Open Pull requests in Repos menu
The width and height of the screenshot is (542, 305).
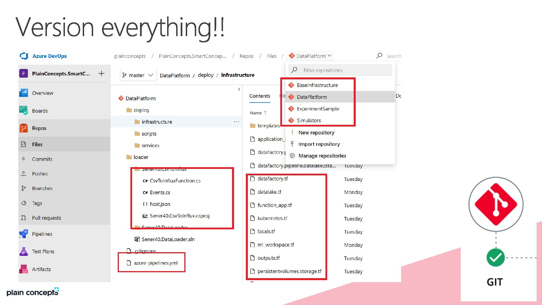(46, 218)
